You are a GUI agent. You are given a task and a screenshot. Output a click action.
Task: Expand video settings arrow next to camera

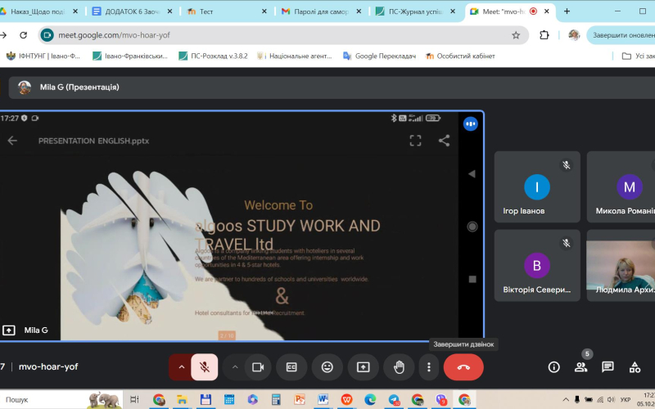click(x=235, y=367)
